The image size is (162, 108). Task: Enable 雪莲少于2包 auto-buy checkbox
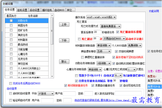tap(76, 76)
